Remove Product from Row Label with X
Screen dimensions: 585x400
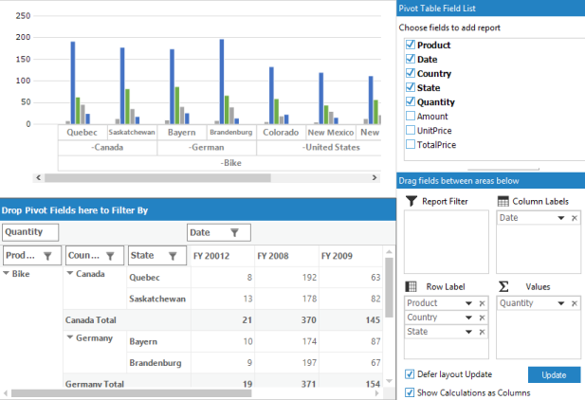click(482, 303)
